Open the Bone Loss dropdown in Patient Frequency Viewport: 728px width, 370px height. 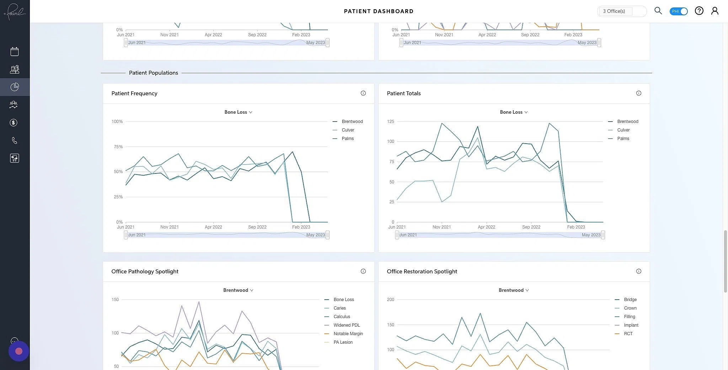click(x=238, y=112)
